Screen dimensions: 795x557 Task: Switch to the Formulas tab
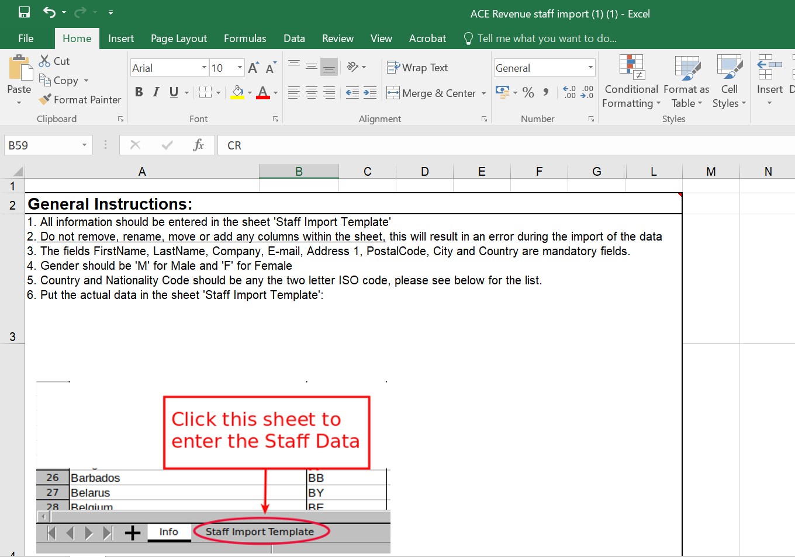click(245, 39)
